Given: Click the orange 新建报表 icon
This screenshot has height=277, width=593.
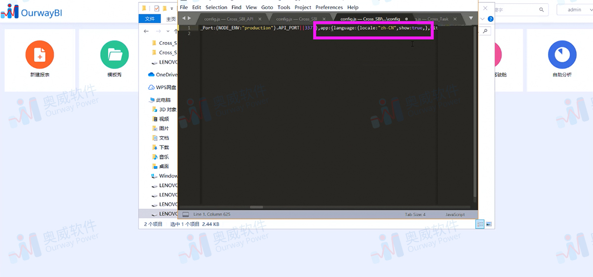Looking at the screenshot, I should point(40,54).
